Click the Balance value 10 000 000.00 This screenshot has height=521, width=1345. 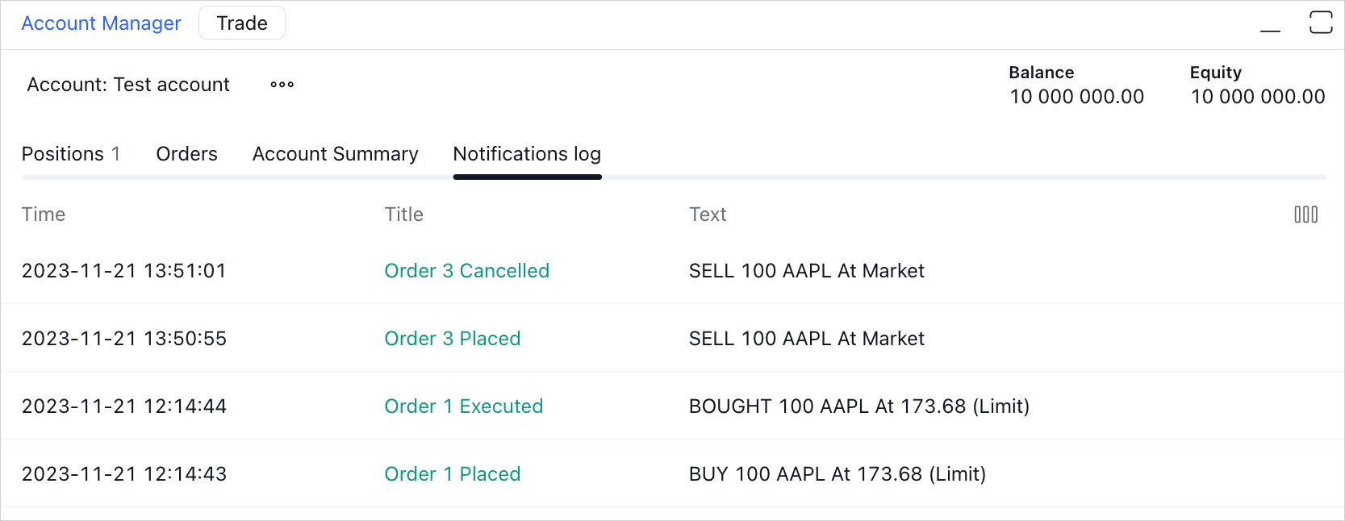[1076, 96]
